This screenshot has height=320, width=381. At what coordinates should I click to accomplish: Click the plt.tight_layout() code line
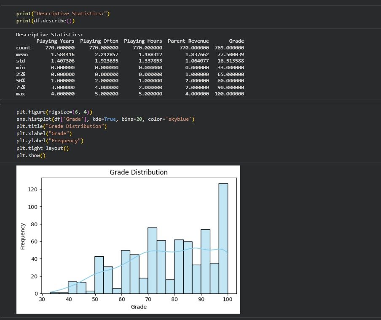coord(43,148)
